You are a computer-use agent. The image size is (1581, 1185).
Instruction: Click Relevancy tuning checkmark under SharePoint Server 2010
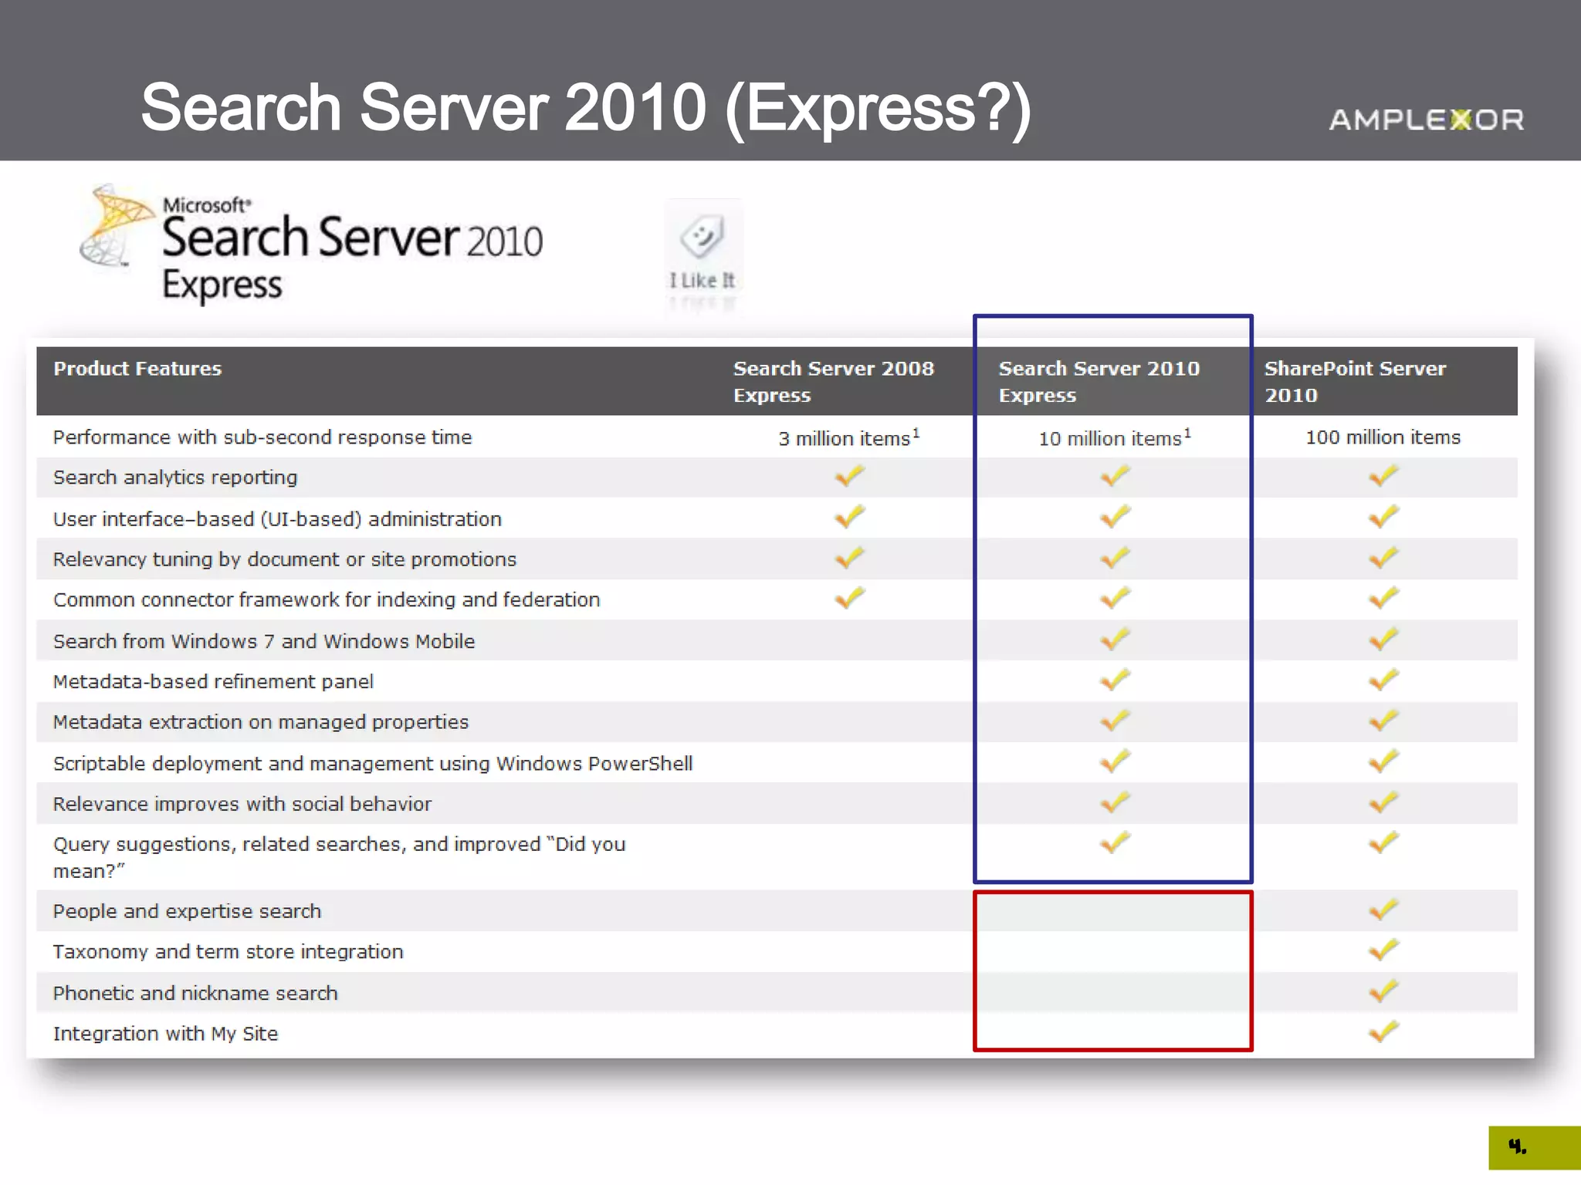[1383, 557]
